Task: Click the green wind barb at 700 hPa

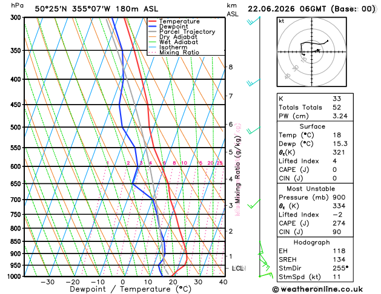Action: pyautogui.click(x=254, y=204)
